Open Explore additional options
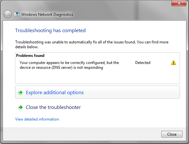This screenshot has width=189, height=144. (98, 92)
